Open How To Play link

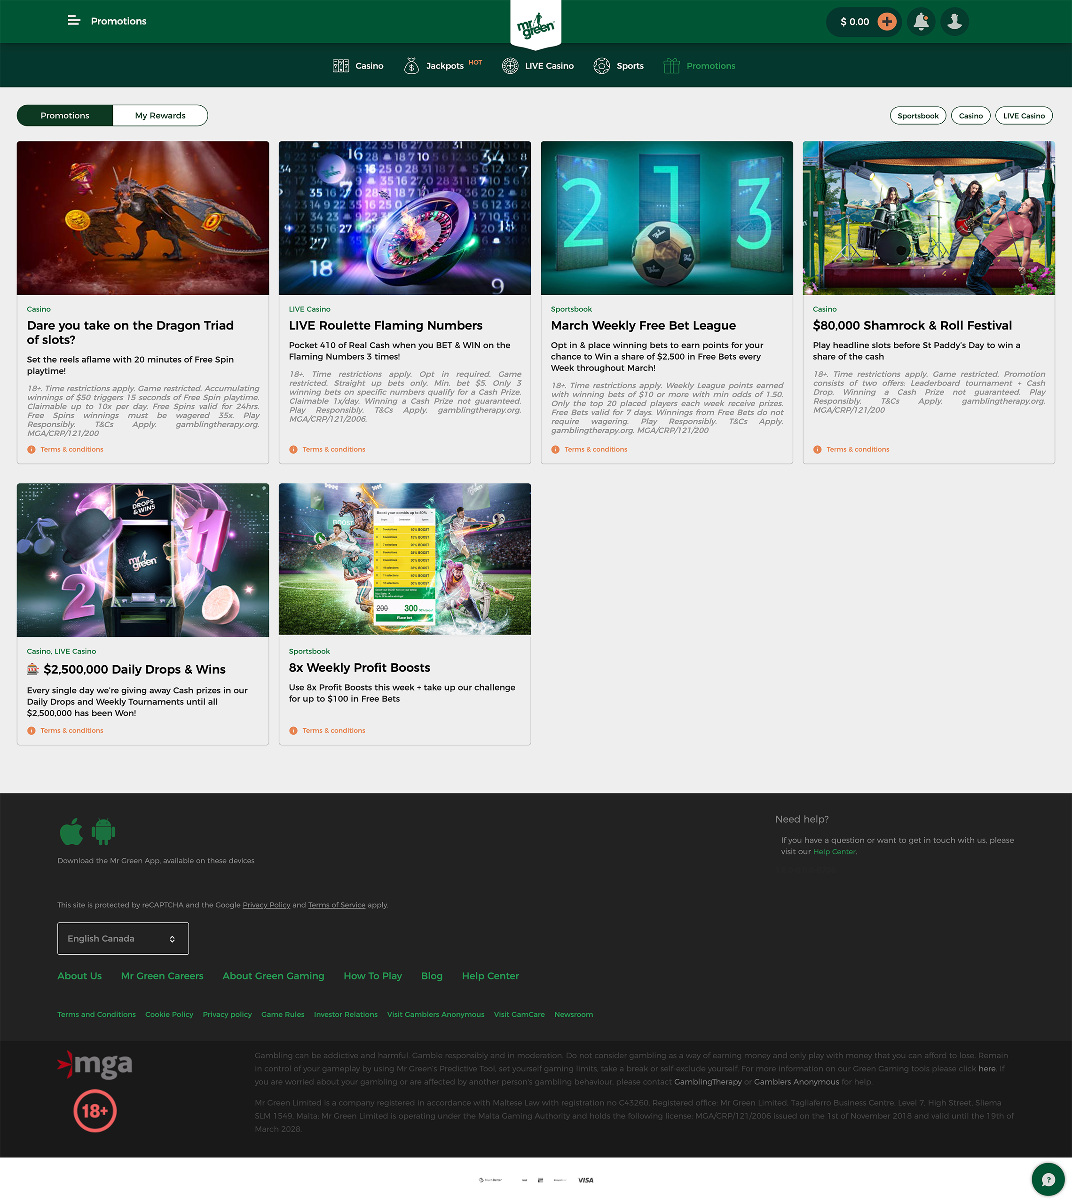[x=373, y=976]
